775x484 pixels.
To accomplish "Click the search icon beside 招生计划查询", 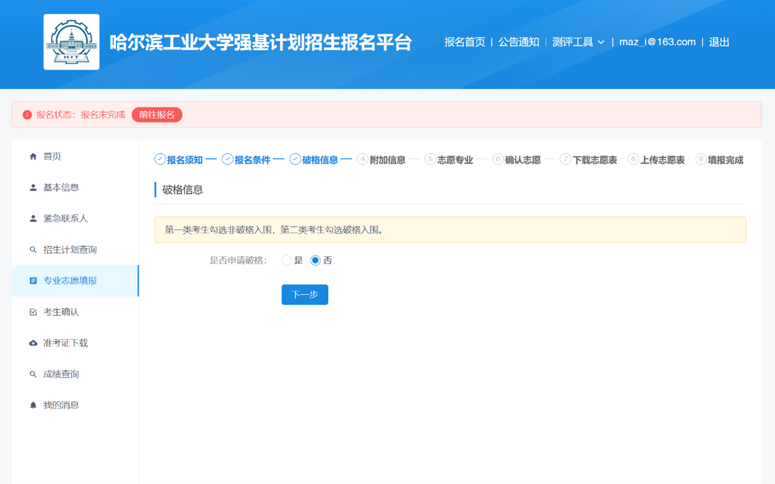I will point(33,250).
